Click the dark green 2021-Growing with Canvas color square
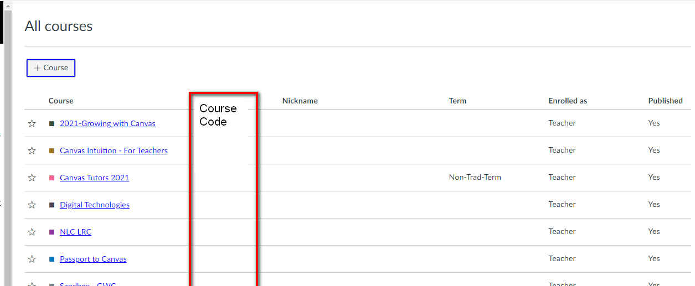The height and width of the screenshot is (286, 695). [x=52, y=123]
